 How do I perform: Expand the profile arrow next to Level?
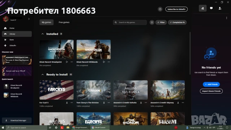29,19
